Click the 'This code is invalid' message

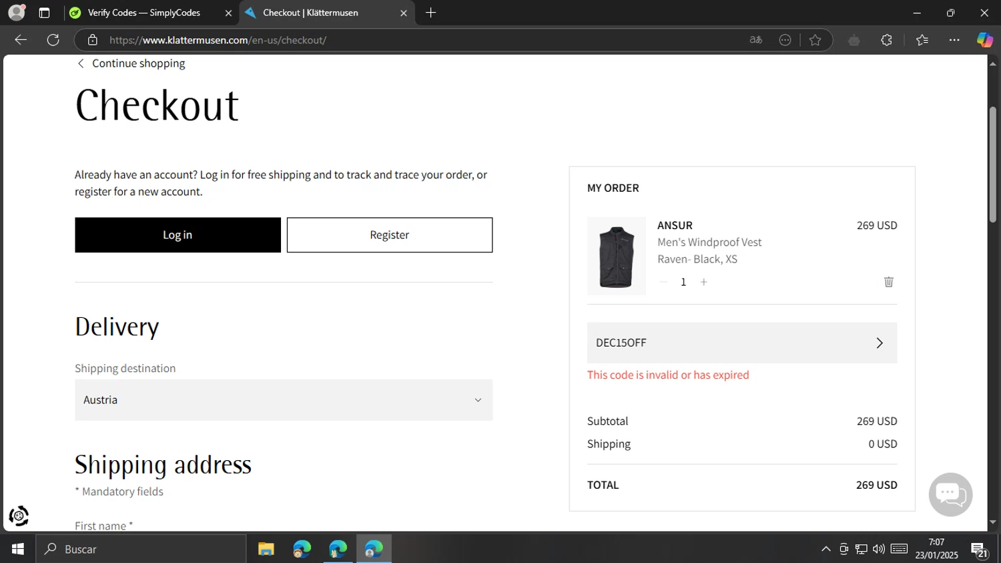point(668,375)
